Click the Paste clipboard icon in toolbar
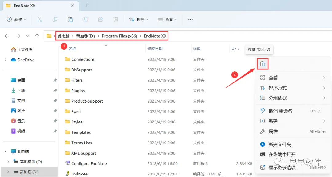The image size is (332, 177). point(70,19)
